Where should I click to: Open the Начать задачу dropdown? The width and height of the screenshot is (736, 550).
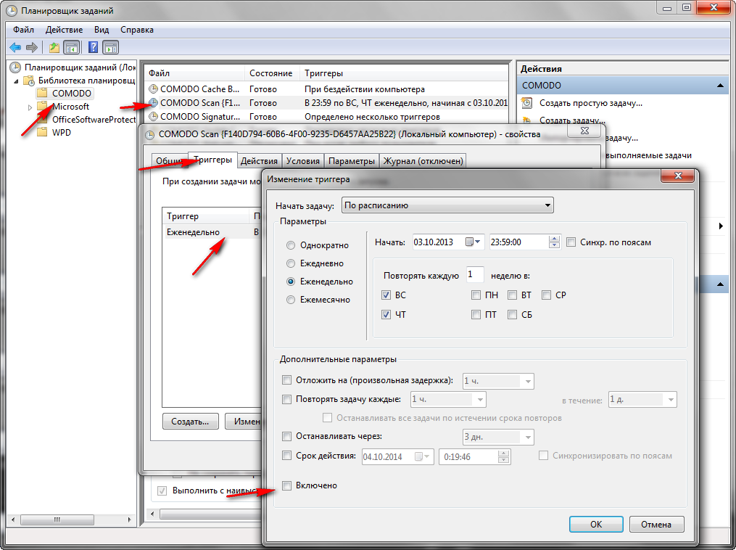447,205
